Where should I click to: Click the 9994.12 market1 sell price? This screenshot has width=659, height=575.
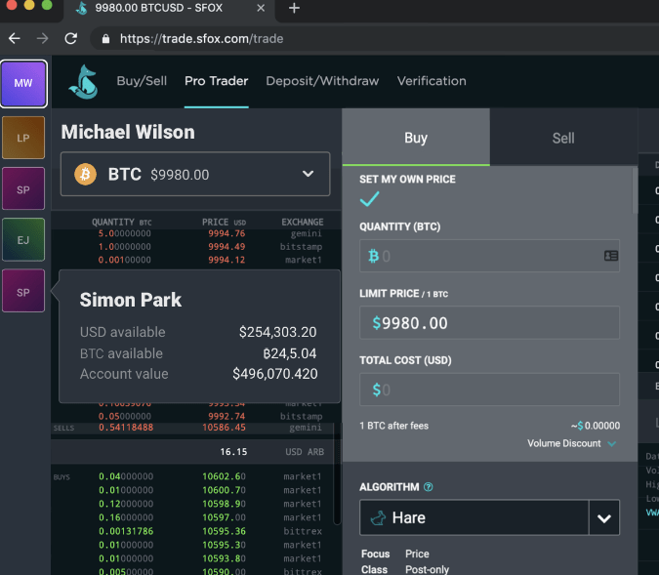(227, 261)
